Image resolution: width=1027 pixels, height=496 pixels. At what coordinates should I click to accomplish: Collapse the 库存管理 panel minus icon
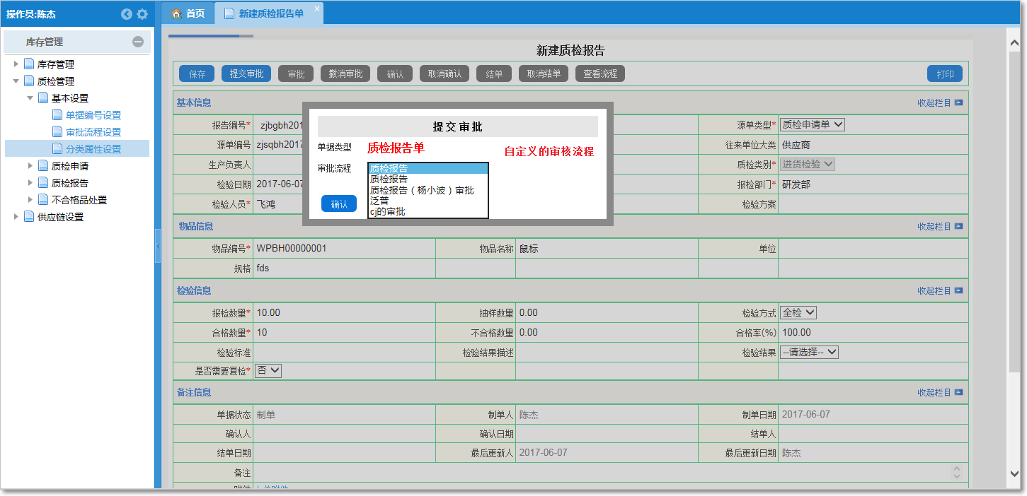click(138, 42)
